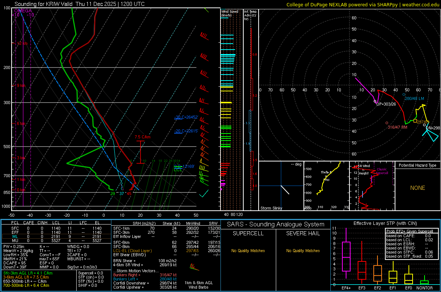The width and height of the screenshot is (441, 292).
Task: Click the MeanW = 2.9g/kg value
Action: click(18, 251)
